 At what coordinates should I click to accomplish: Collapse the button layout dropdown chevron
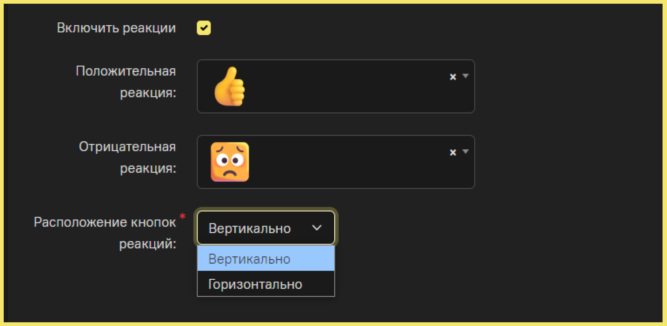[x=317, y=228]
